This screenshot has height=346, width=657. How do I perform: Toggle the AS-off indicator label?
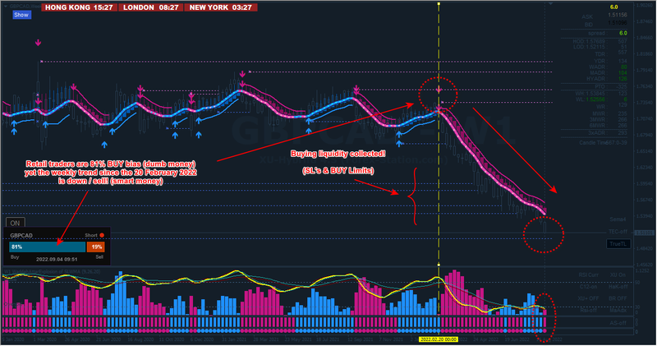point(618,323)
